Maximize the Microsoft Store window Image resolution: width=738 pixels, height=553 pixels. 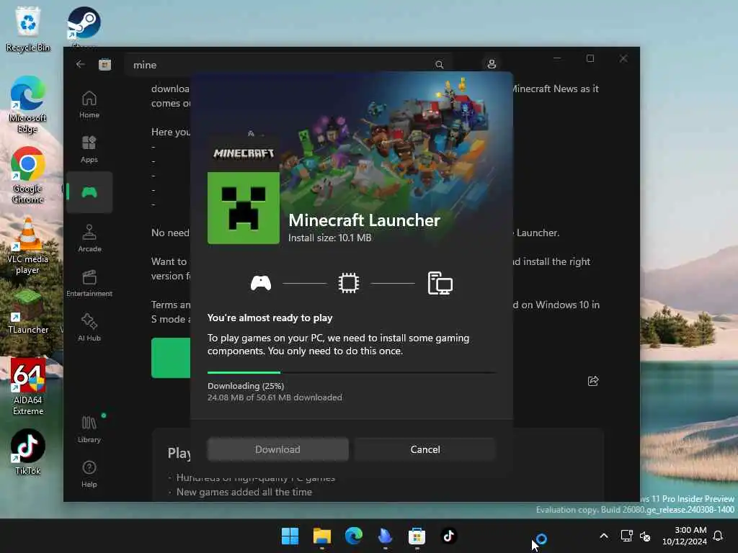(590, 58)
